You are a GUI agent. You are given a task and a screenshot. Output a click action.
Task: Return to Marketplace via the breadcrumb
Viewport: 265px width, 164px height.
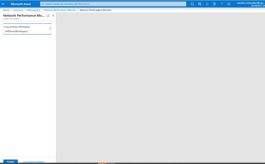click(x=33, y=10)
